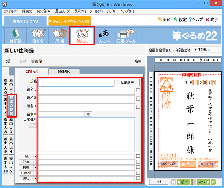Open 設定 settings at top right
The height and width of the screenshot is (188, 224).
tap(180, 20)
